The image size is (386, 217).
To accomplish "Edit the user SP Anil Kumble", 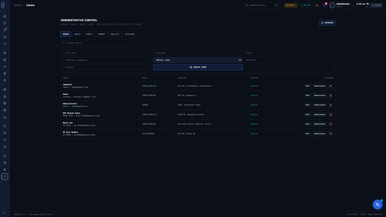I will tap(307, 134).
